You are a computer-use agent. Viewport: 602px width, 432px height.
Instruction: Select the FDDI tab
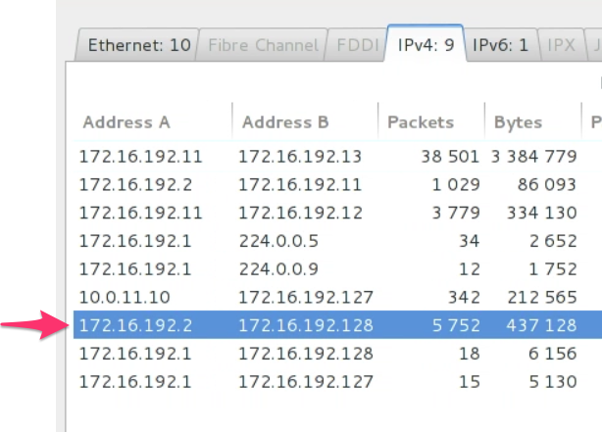tap(357, 45)
